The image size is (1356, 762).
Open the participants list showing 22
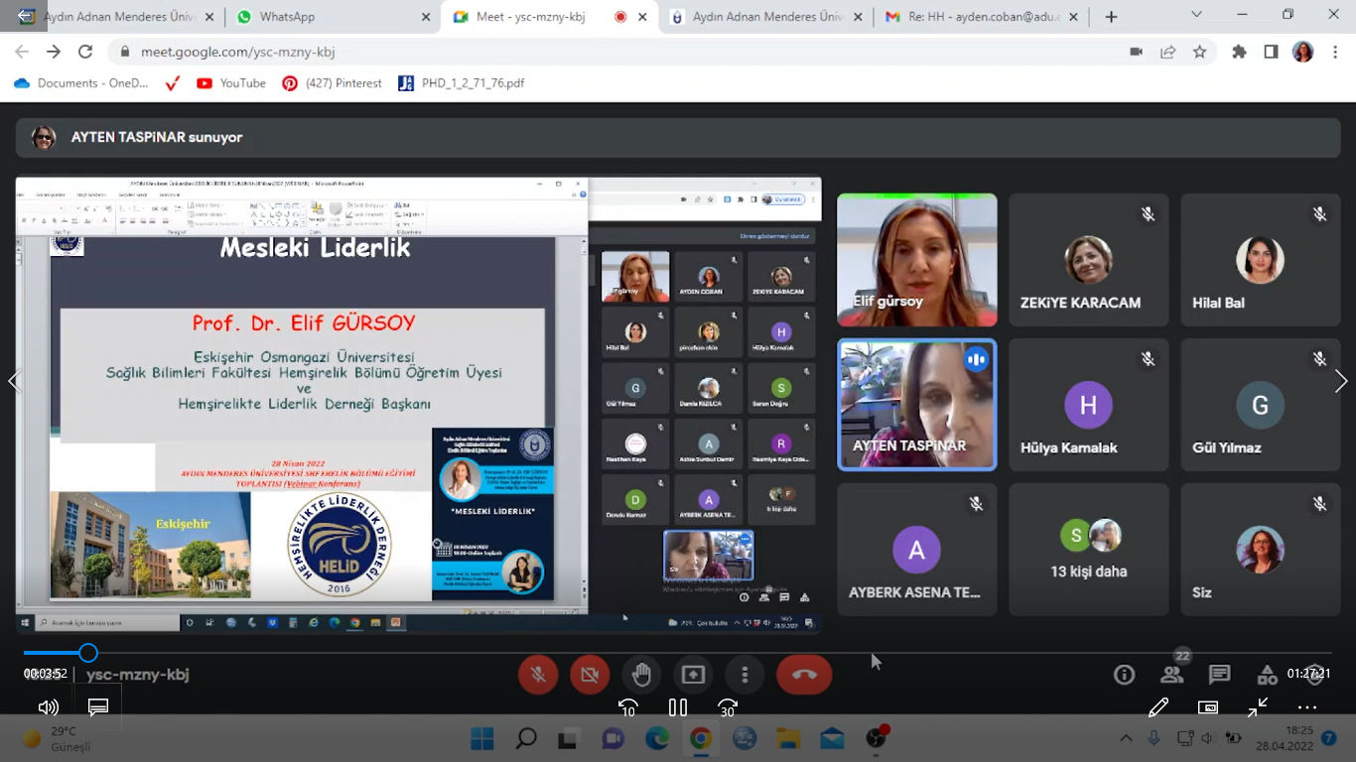[1172, 675]
